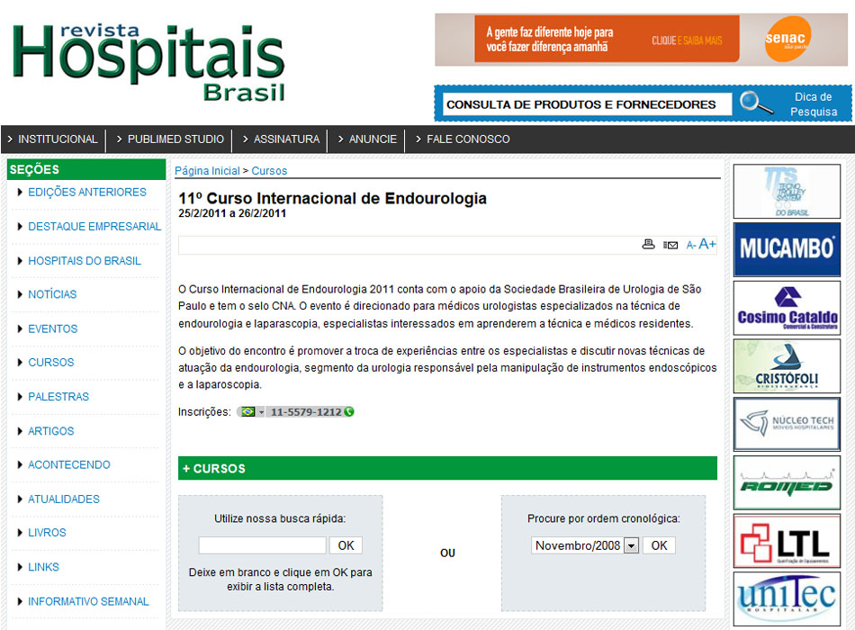Decrease font size with A- icon
Screen dimensions: 855x630
pos(690,246)
